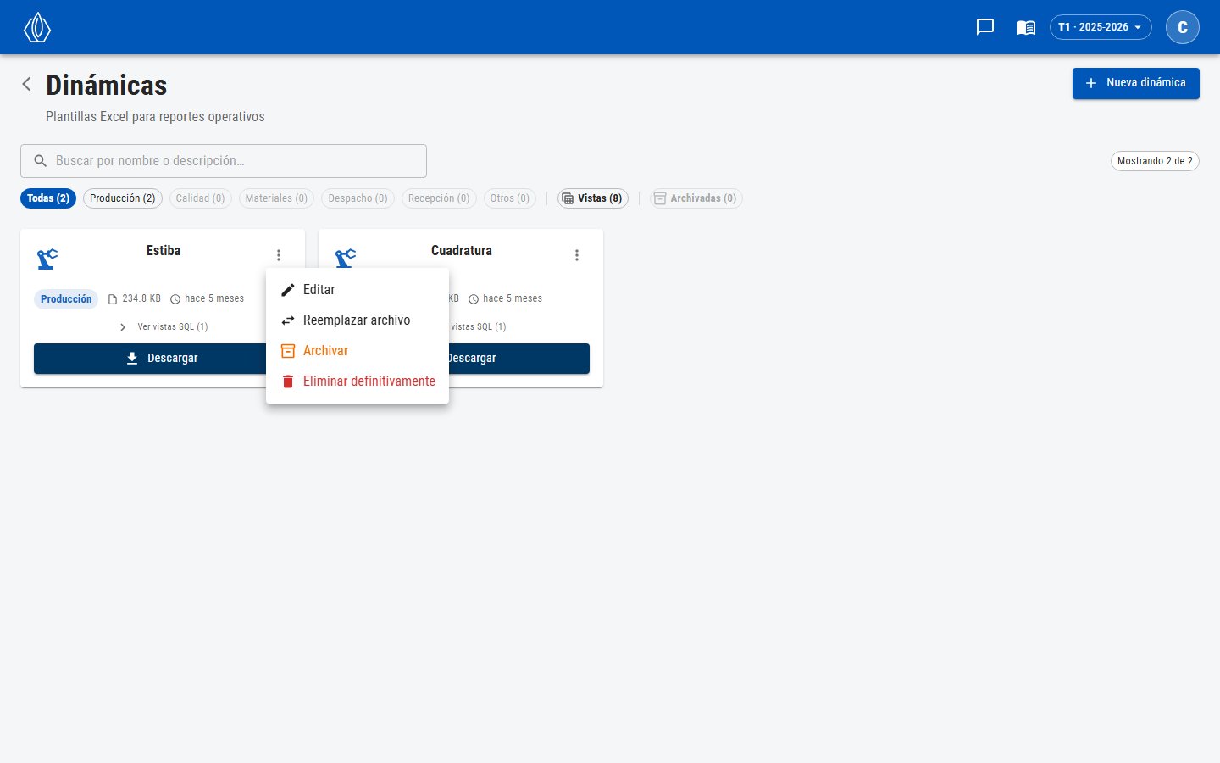Filter by the Despacho (0) chip
This screenshot has width=1220, height=763.
pyautogui.click(x=358, y=198)
